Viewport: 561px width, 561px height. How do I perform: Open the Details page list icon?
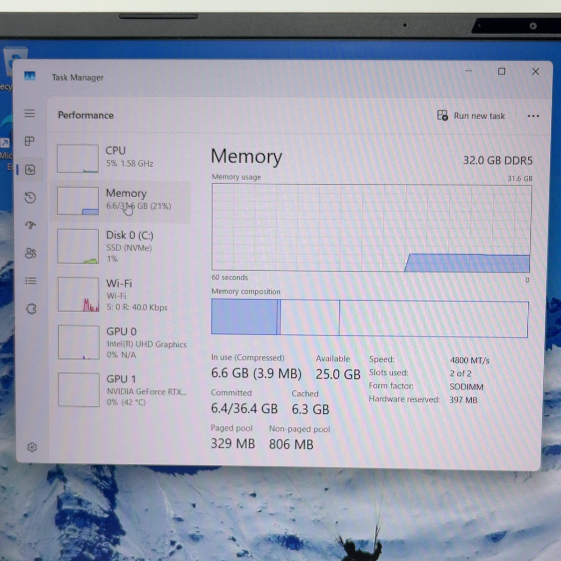click(31, 281)
